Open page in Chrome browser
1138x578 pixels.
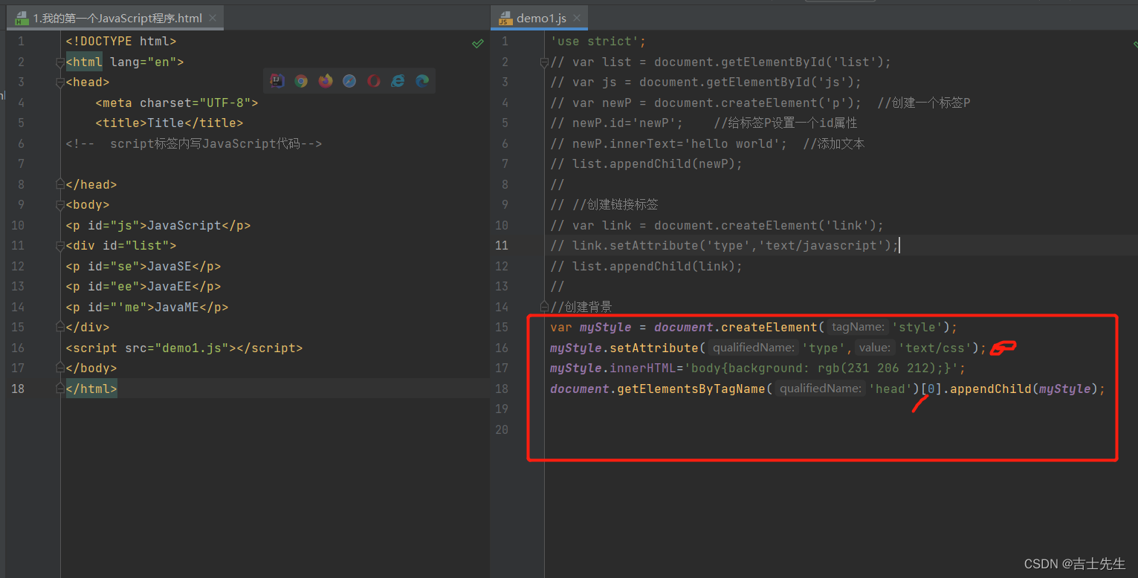coord(301,81)
